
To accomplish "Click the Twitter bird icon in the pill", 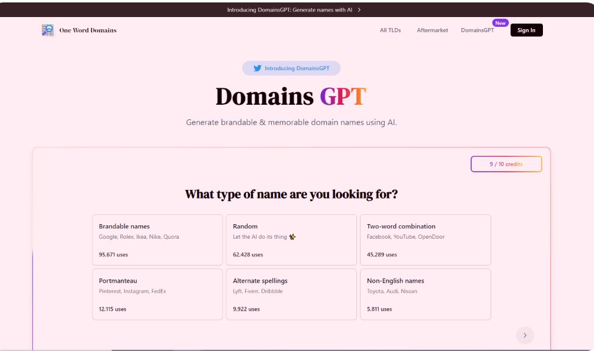I will 257,68.
